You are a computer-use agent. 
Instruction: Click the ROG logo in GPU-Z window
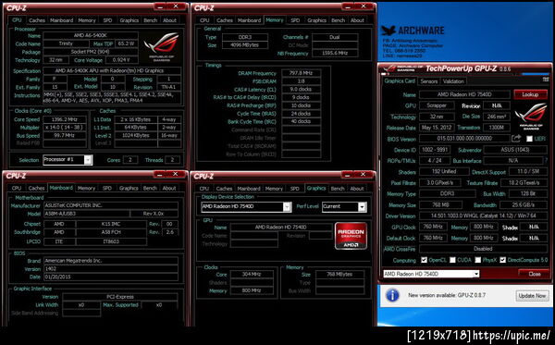tap(531, 117)
